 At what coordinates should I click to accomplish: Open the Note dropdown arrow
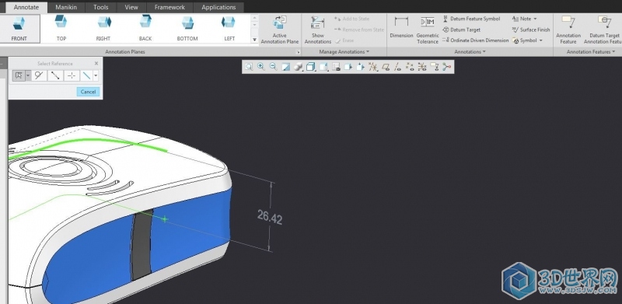click(535, 19)
